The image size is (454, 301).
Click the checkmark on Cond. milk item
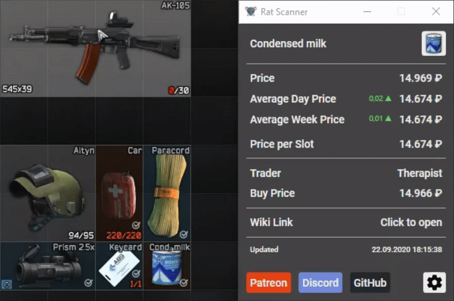183,282
